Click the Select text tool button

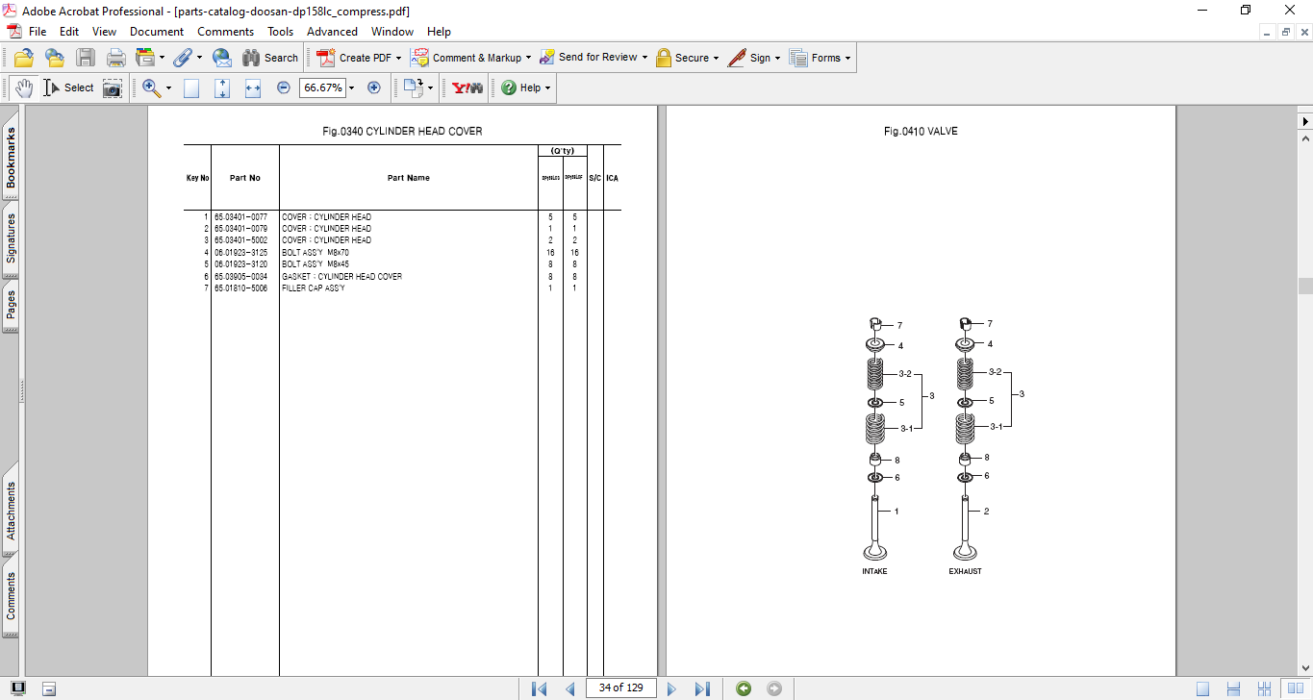(x=68, y=87)
